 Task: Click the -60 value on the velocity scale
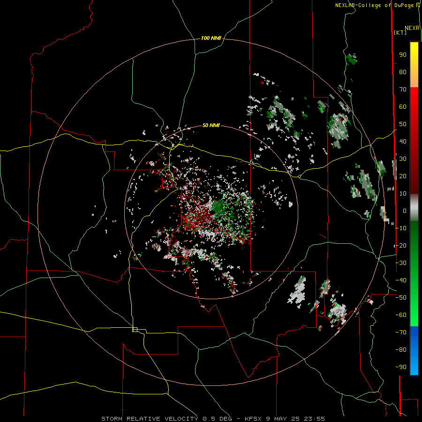point(401,315)
